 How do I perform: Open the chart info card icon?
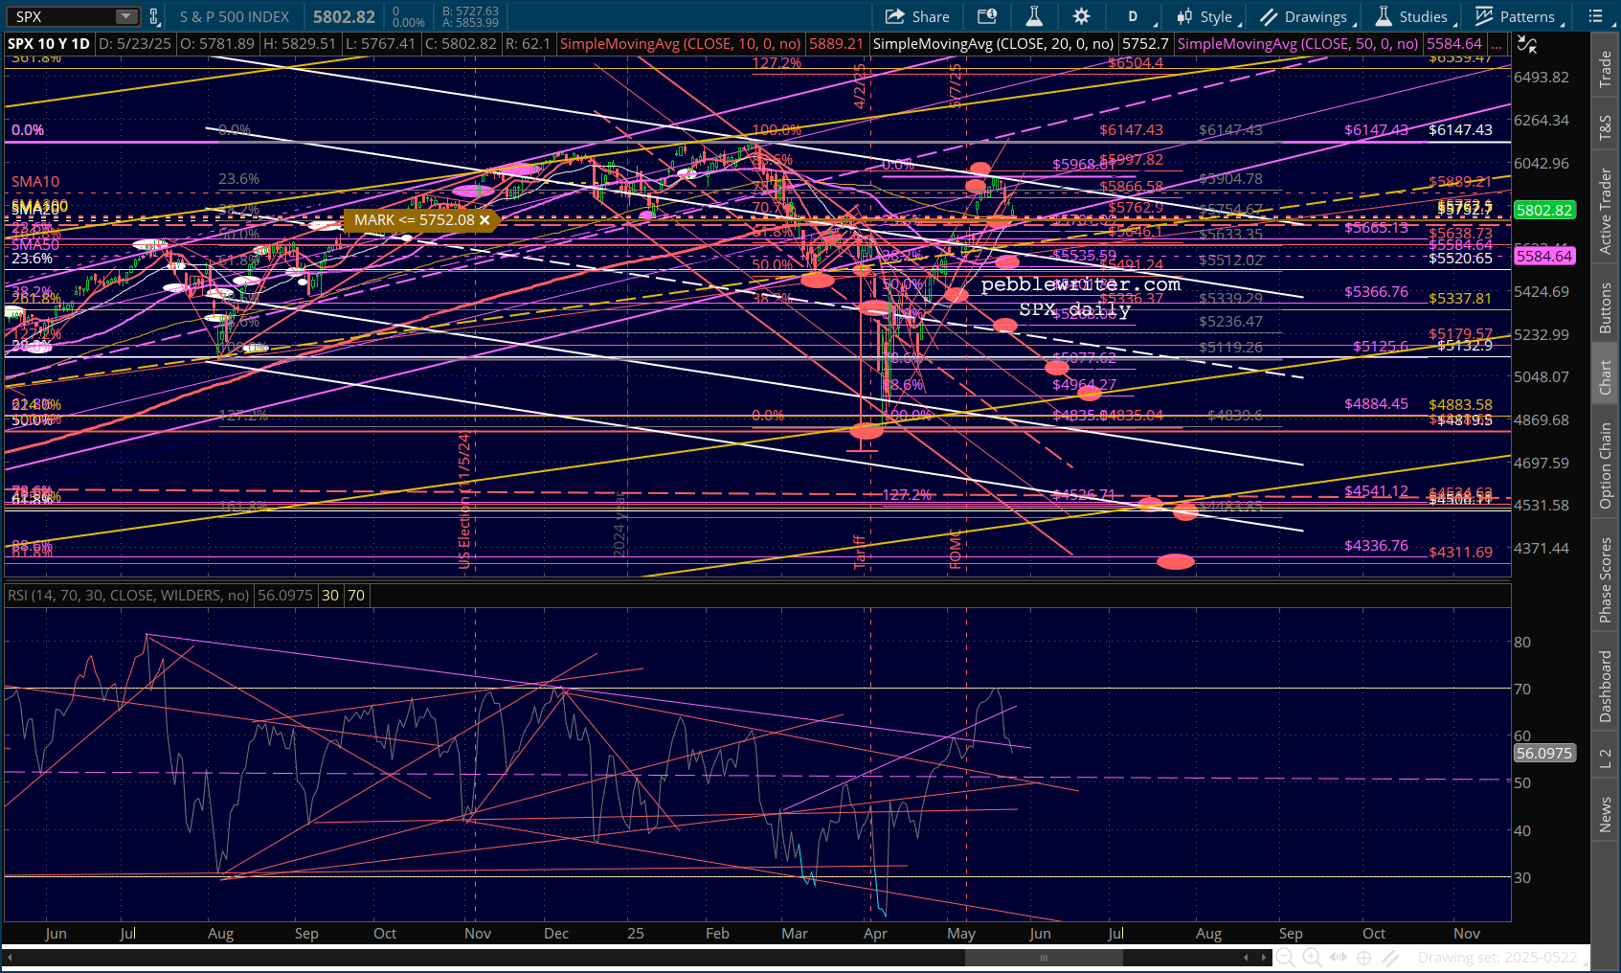point(986,16)
